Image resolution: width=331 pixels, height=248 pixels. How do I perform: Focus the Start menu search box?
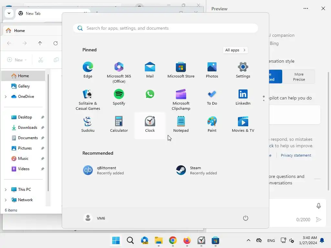(x=165, y=28)
